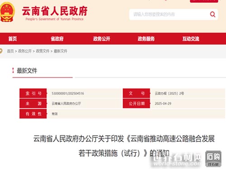Click the 来源 label cell
226x169 pixels.
pyautogui.click(x=33, y=103)
